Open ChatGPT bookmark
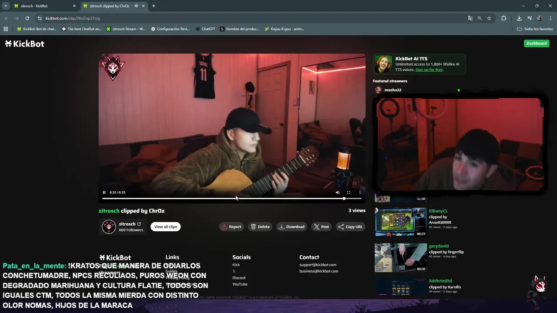557x313 pixels. pyautogui.click(x=205, y=29)
